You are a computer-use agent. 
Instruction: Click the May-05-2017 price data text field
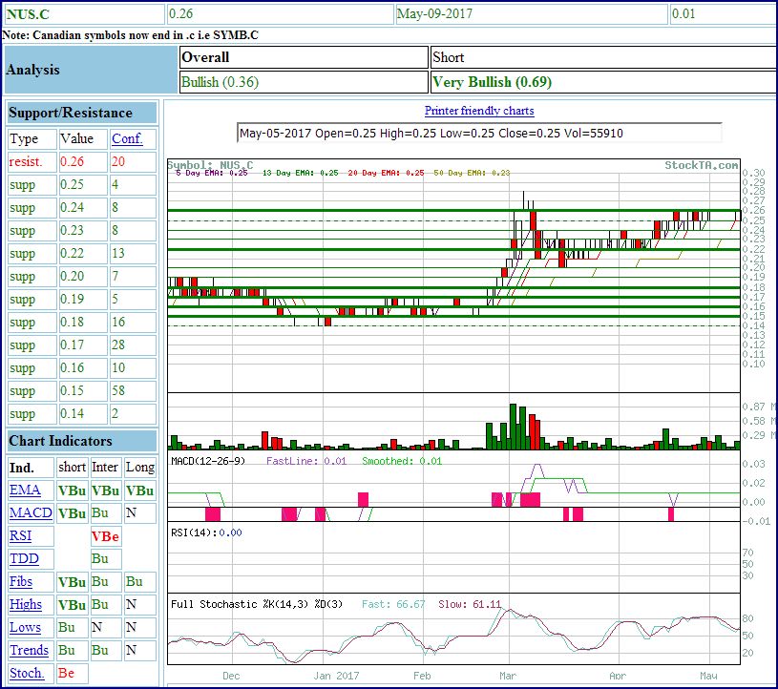pos(478,133)
